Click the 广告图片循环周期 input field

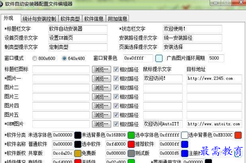tap(216, 58)
